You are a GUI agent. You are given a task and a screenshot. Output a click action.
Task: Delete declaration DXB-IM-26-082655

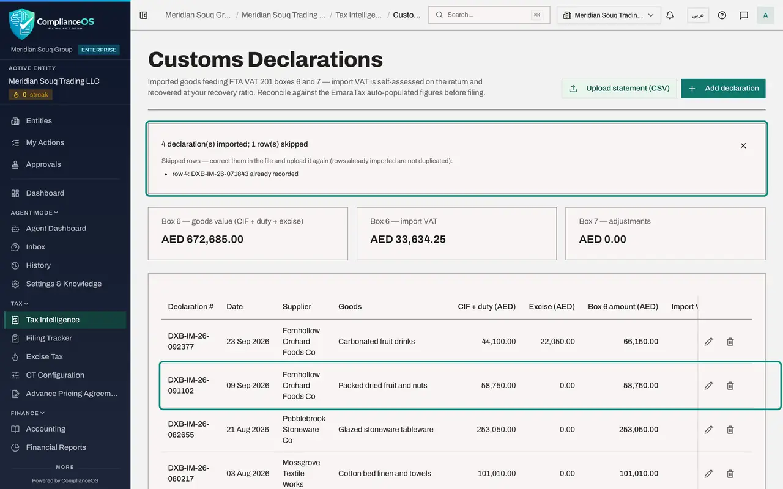click(x=730, y=430)
